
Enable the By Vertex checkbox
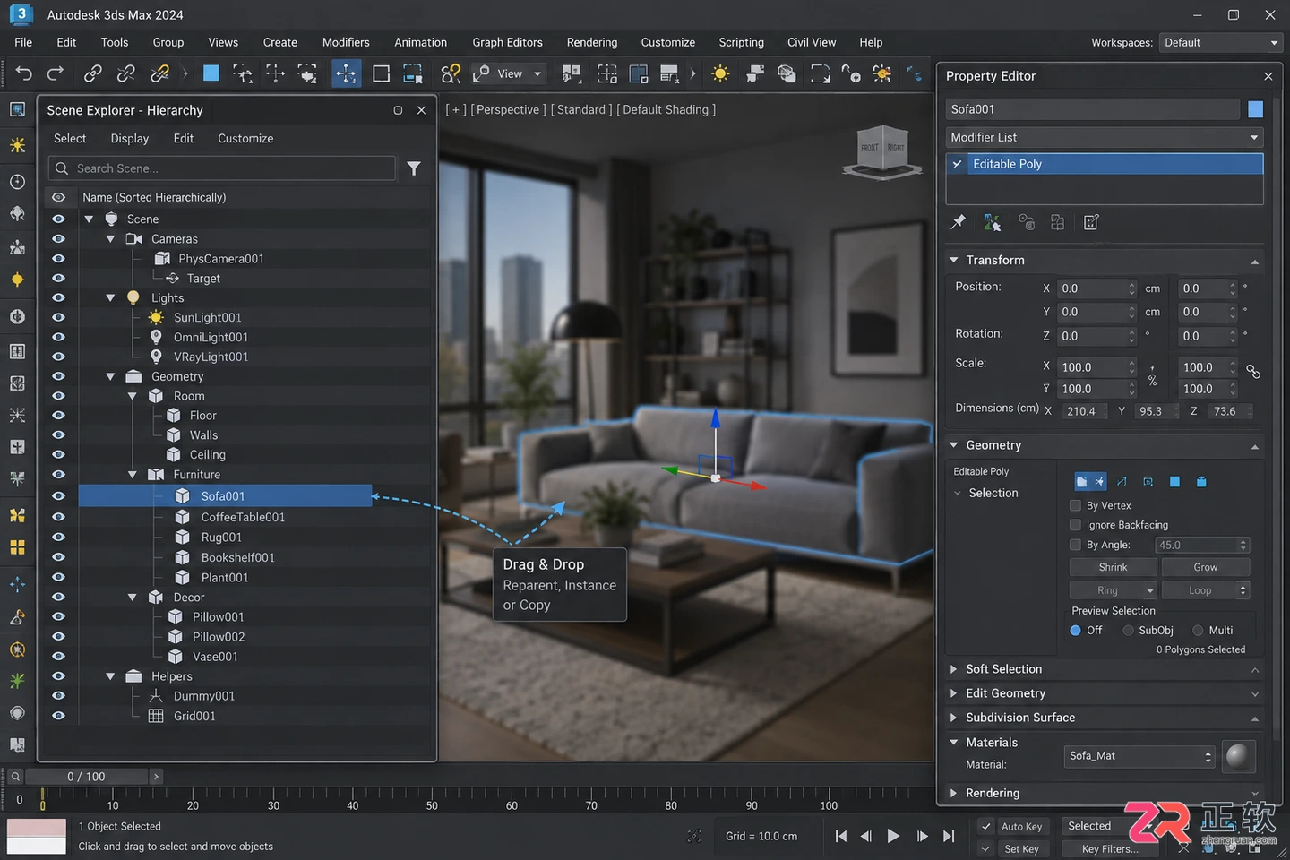(1075, 505)
